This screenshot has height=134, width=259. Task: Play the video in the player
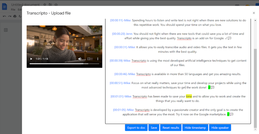pyautogui.click(x=31, y=59)
